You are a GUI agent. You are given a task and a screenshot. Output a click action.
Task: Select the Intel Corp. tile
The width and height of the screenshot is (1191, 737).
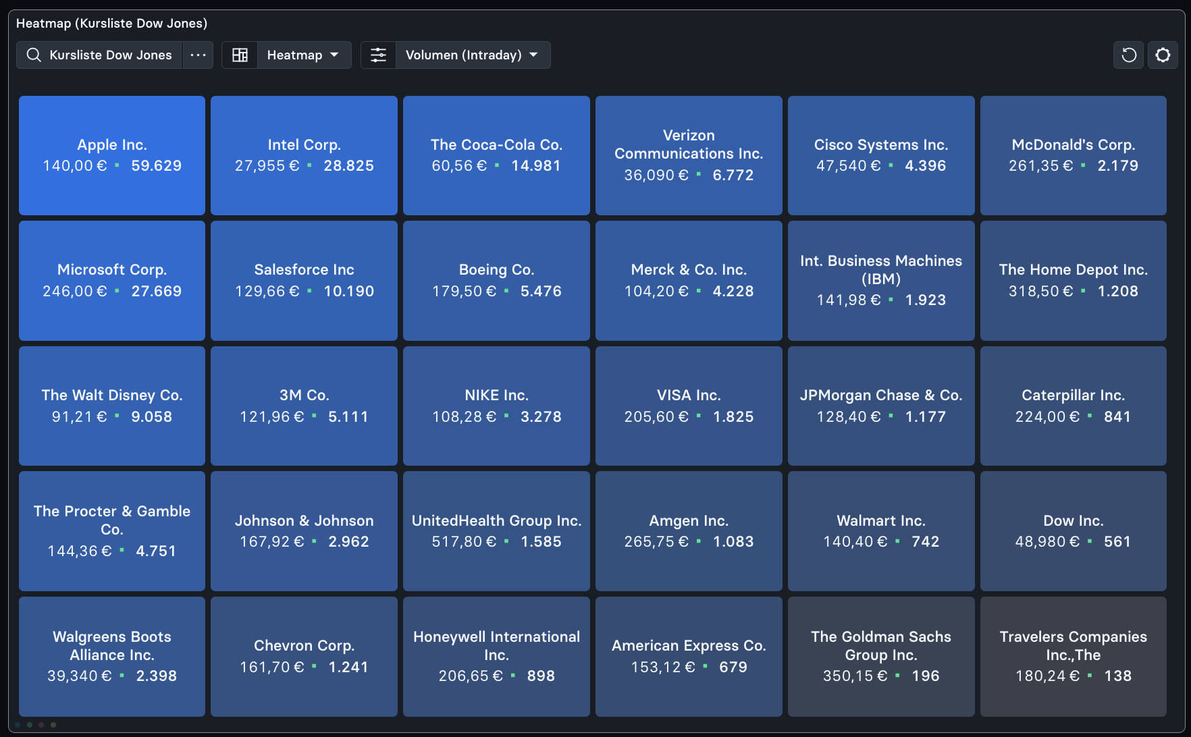coord(304,155)
